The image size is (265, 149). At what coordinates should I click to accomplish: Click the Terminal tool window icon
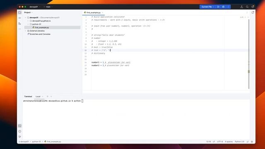pyautogui.click(x=20, y=126)
